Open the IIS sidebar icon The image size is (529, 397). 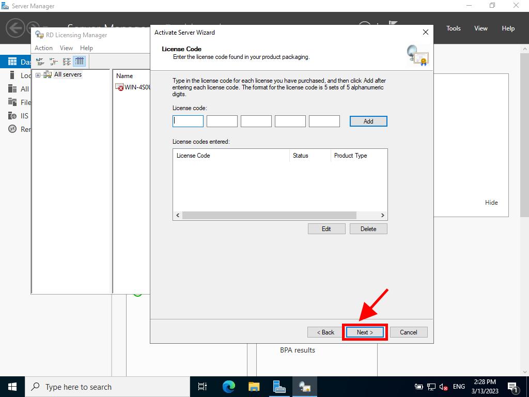coord(12,116)
